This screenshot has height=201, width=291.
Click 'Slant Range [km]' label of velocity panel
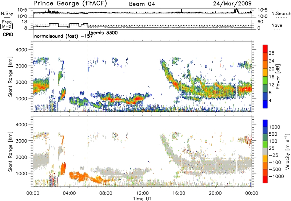point(10,152)
